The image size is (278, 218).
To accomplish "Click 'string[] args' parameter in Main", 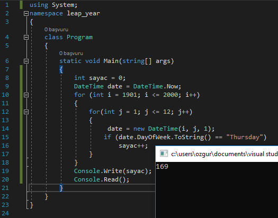I will (147, 61).
